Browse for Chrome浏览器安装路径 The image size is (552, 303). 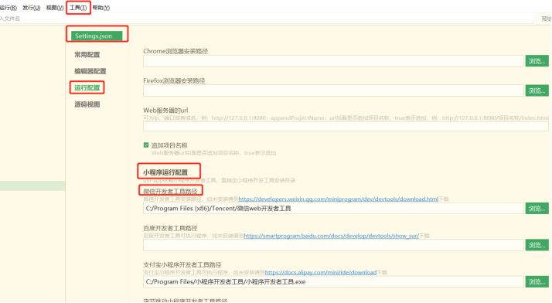pos(537,61)
